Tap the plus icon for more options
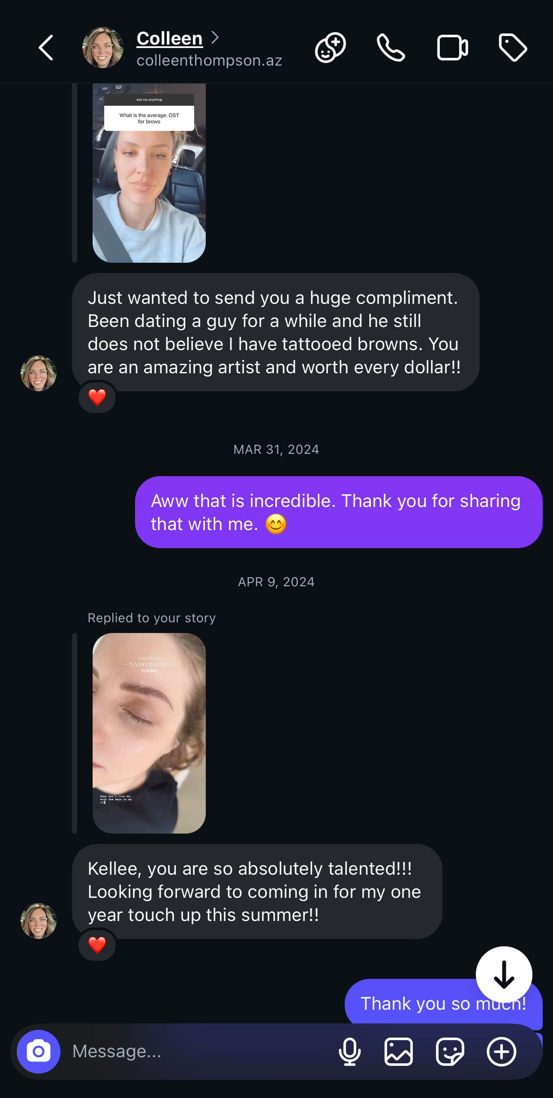Viewport: 553px width, 1098px height. click(501, 1051)
